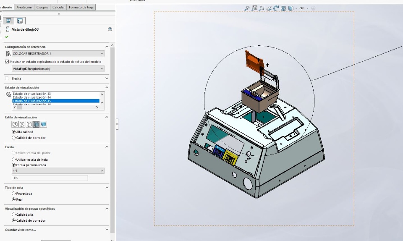The height and width of the screenshot is (241, 403).
Task: Select Calidad alta for cosmetic threads
Action: click(x=13, y=215)
